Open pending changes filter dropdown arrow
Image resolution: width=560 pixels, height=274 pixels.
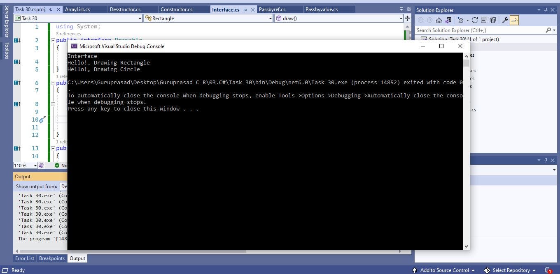coord(467,20)
